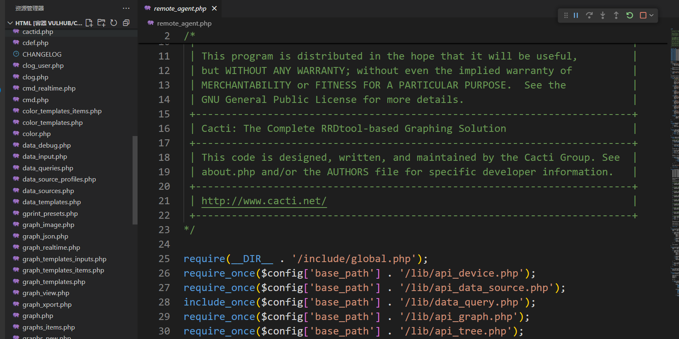Click the New Folder icon in explorer header

coord(101,23)
